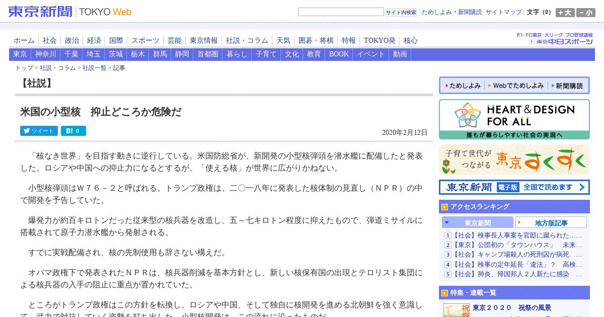Open the 特報 section
The width and height of the screenshot is (604, 317).
pos(349,41)
